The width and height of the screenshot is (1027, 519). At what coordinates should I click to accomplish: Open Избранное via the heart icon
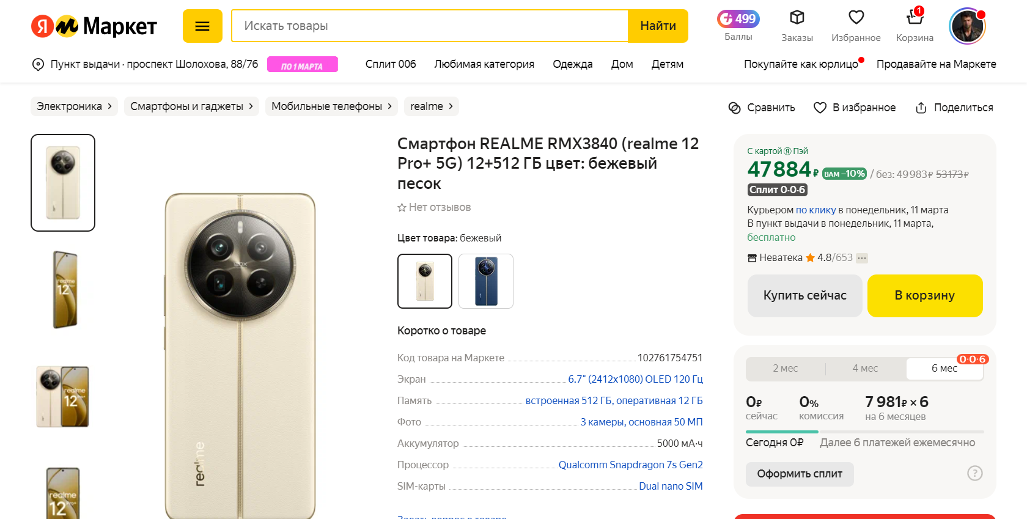click(856, 24)
